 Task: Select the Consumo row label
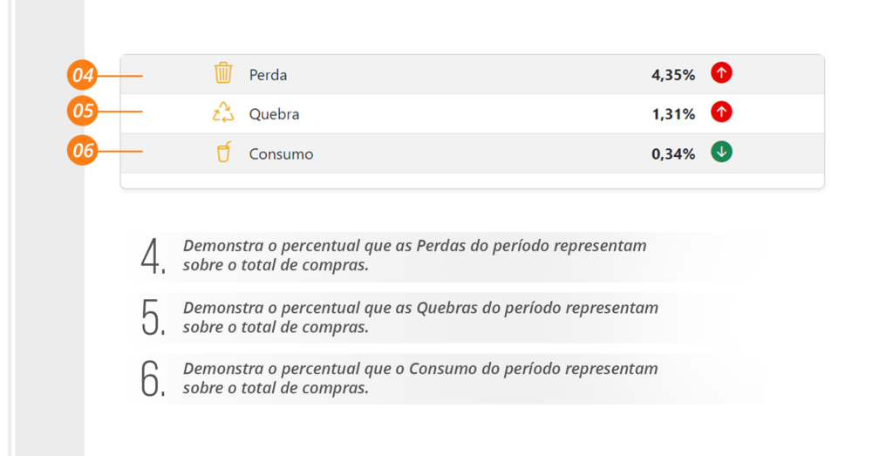tap(281, 154)
